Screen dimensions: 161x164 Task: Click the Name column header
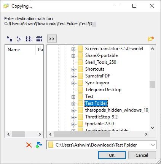point(20,50)
